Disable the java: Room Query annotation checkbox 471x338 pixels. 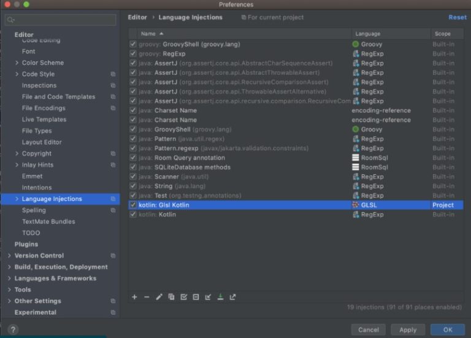point(133,158)
